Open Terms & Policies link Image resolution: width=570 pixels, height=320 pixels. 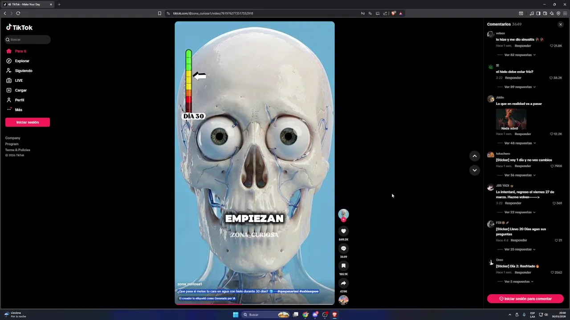click(x=18, y=150)
